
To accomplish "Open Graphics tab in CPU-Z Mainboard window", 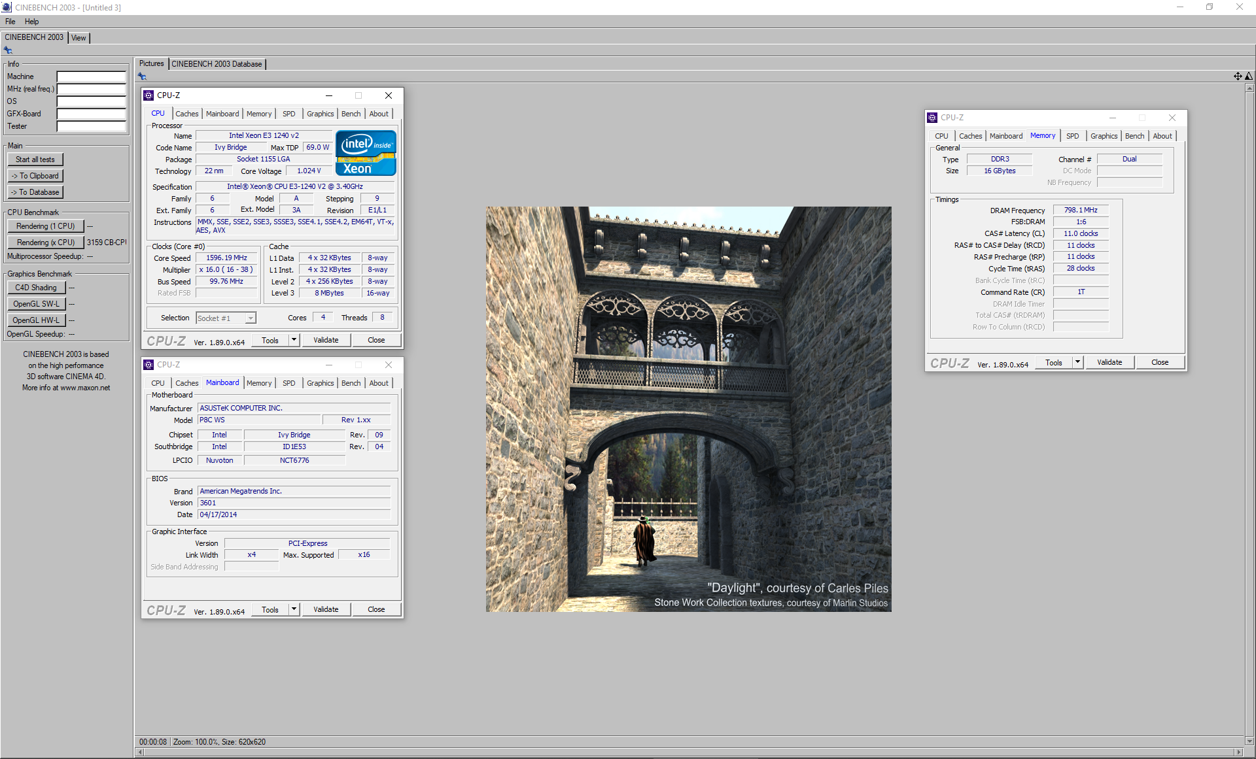I will click(320, 383).
